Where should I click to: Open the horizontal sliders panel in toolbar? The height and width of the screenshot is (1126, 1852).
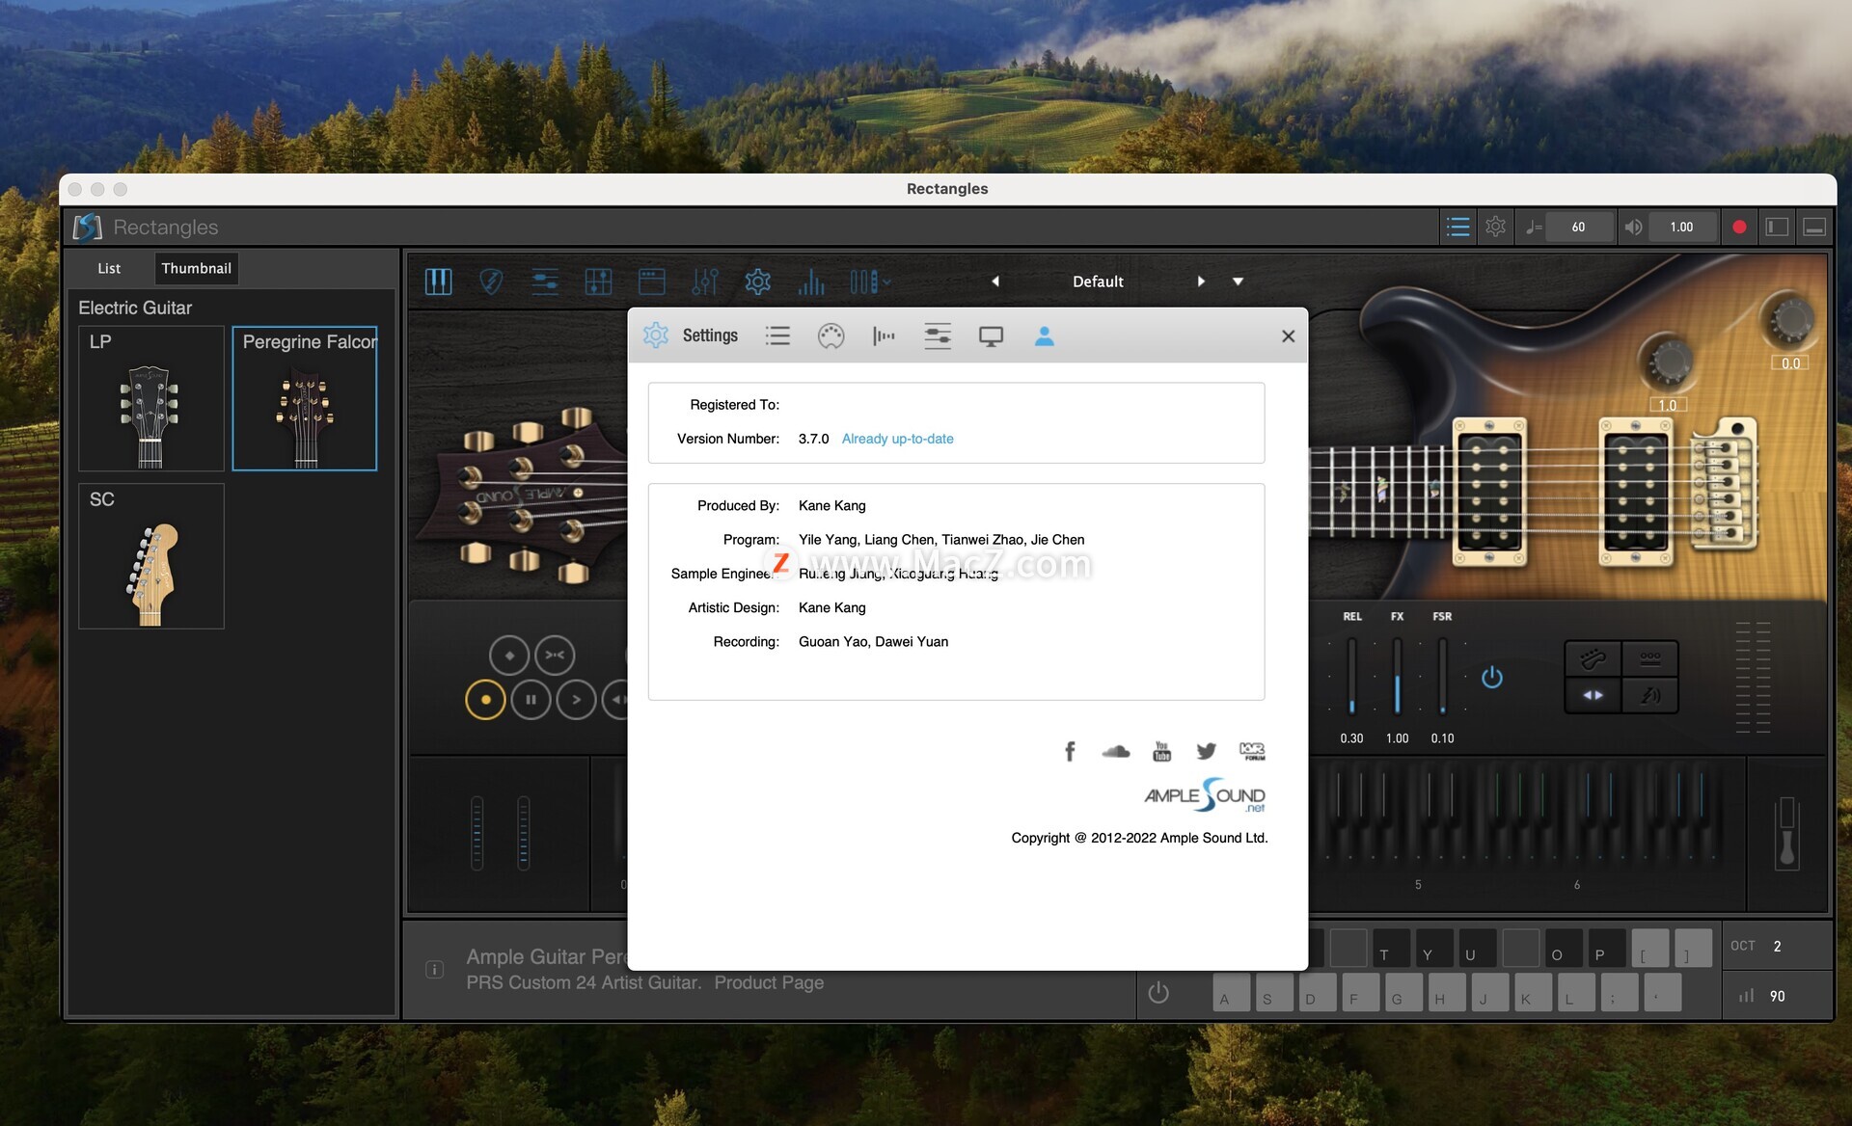(x=545, y=281)
